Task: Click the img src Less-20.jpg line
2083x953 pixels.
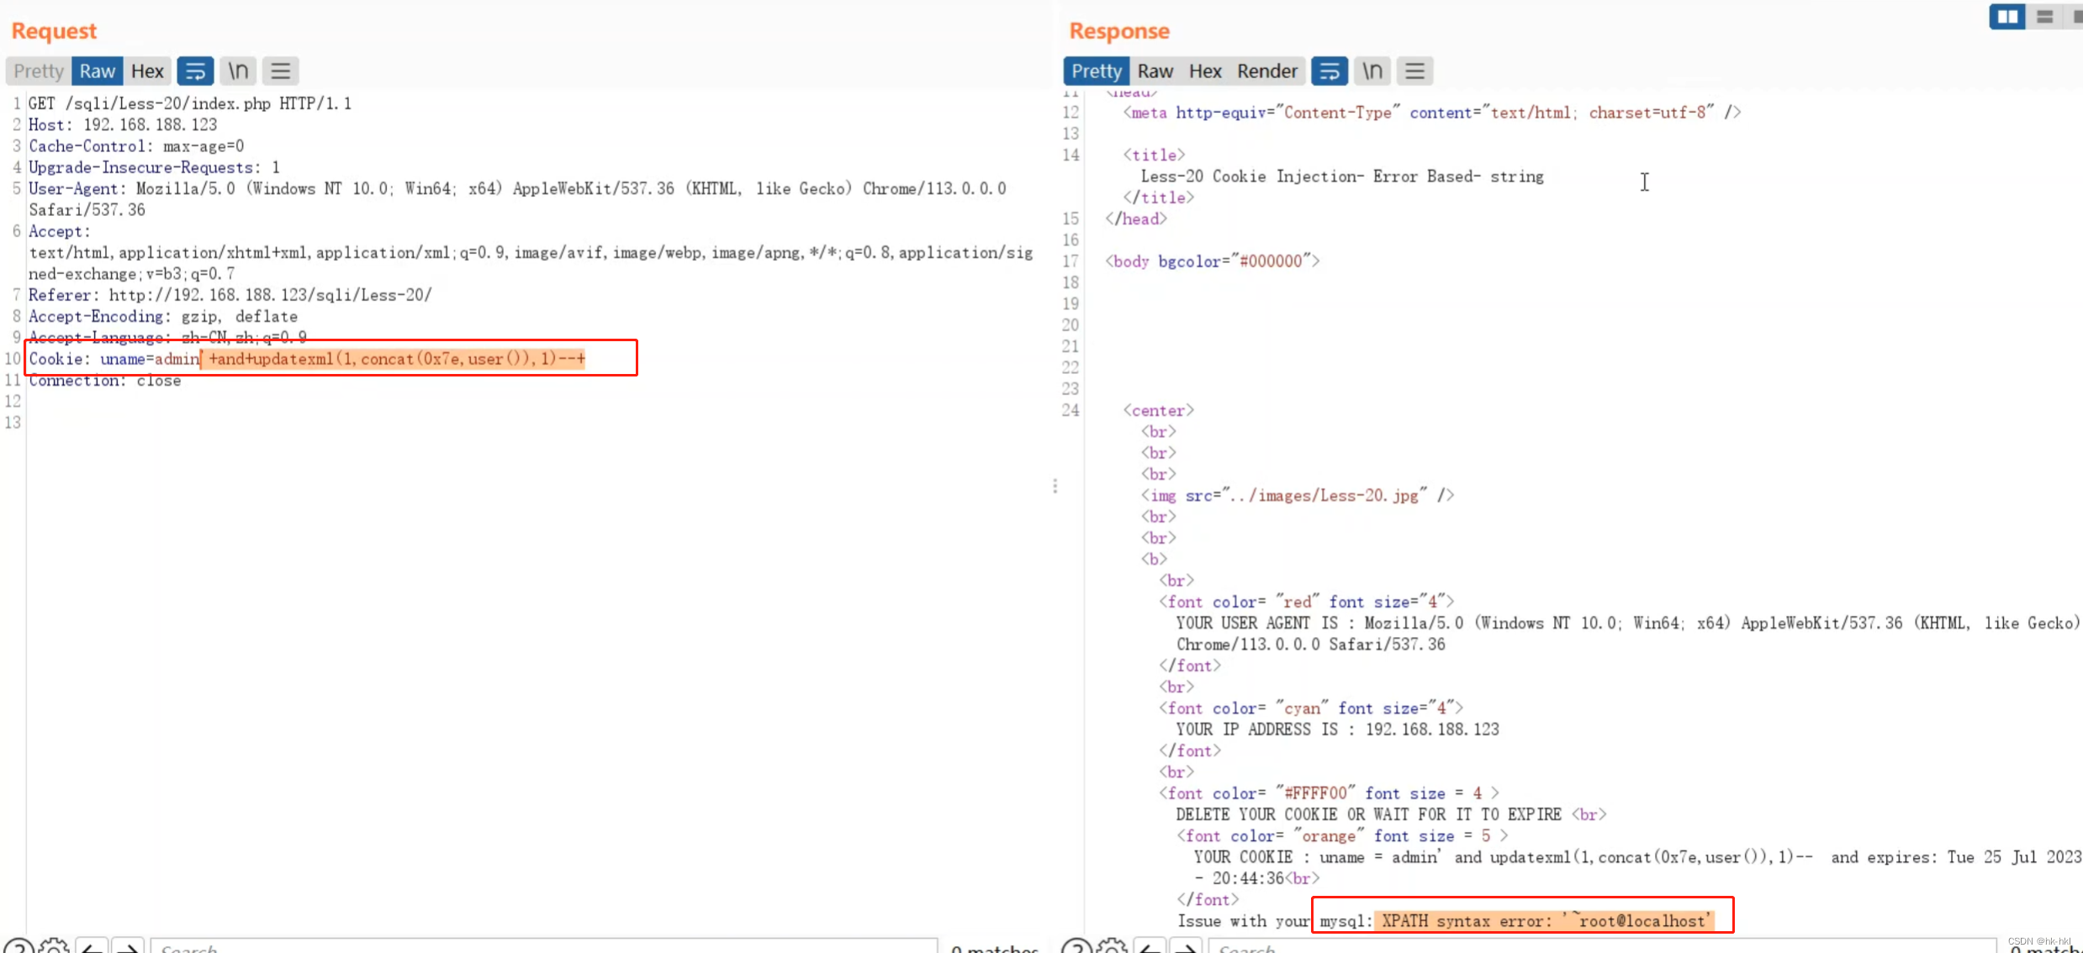Action: click(x=1298, y=496)
